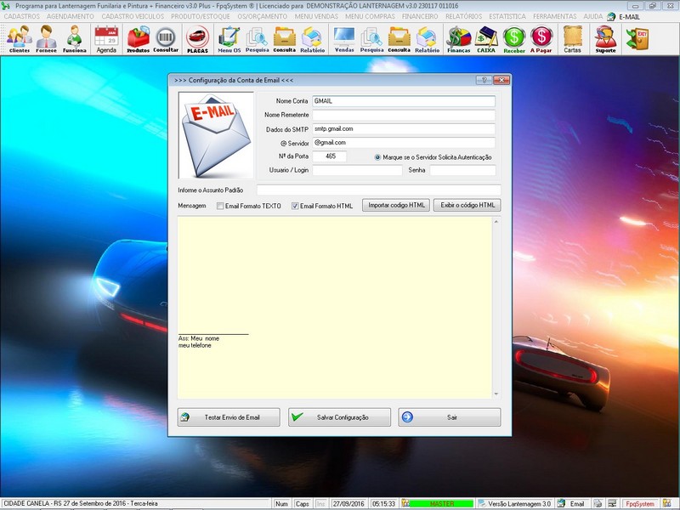Select Servidor Solicita Autenticação radio button
Viewport: 680px width, 510px height.
click(377, 157)
